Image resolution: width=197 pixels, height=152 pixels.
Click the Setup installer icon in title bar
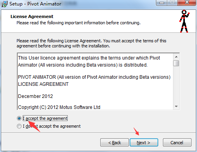[x=4, y=4]
